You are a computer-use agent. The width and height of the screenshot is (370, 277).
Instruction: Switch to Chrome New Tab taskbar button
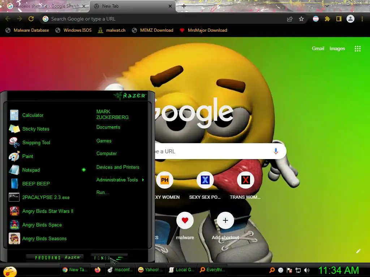click(75, 270)
